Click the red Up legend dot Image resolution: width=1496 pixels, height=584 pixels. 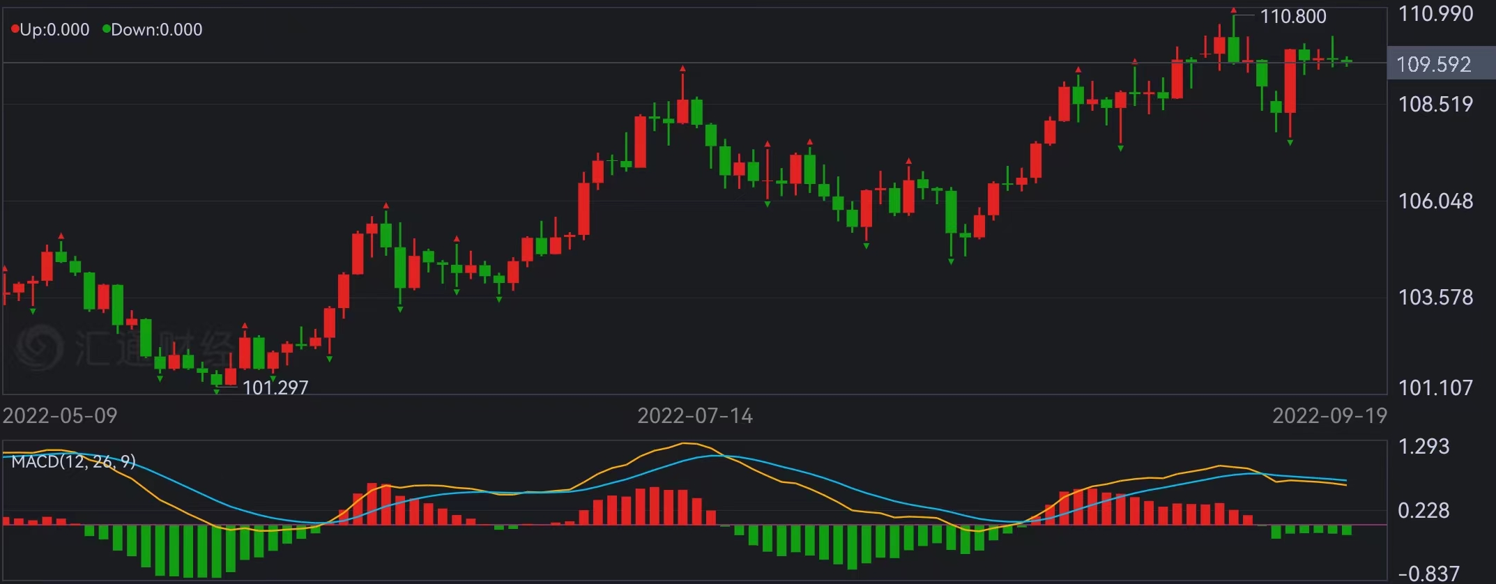pos(15,29)
